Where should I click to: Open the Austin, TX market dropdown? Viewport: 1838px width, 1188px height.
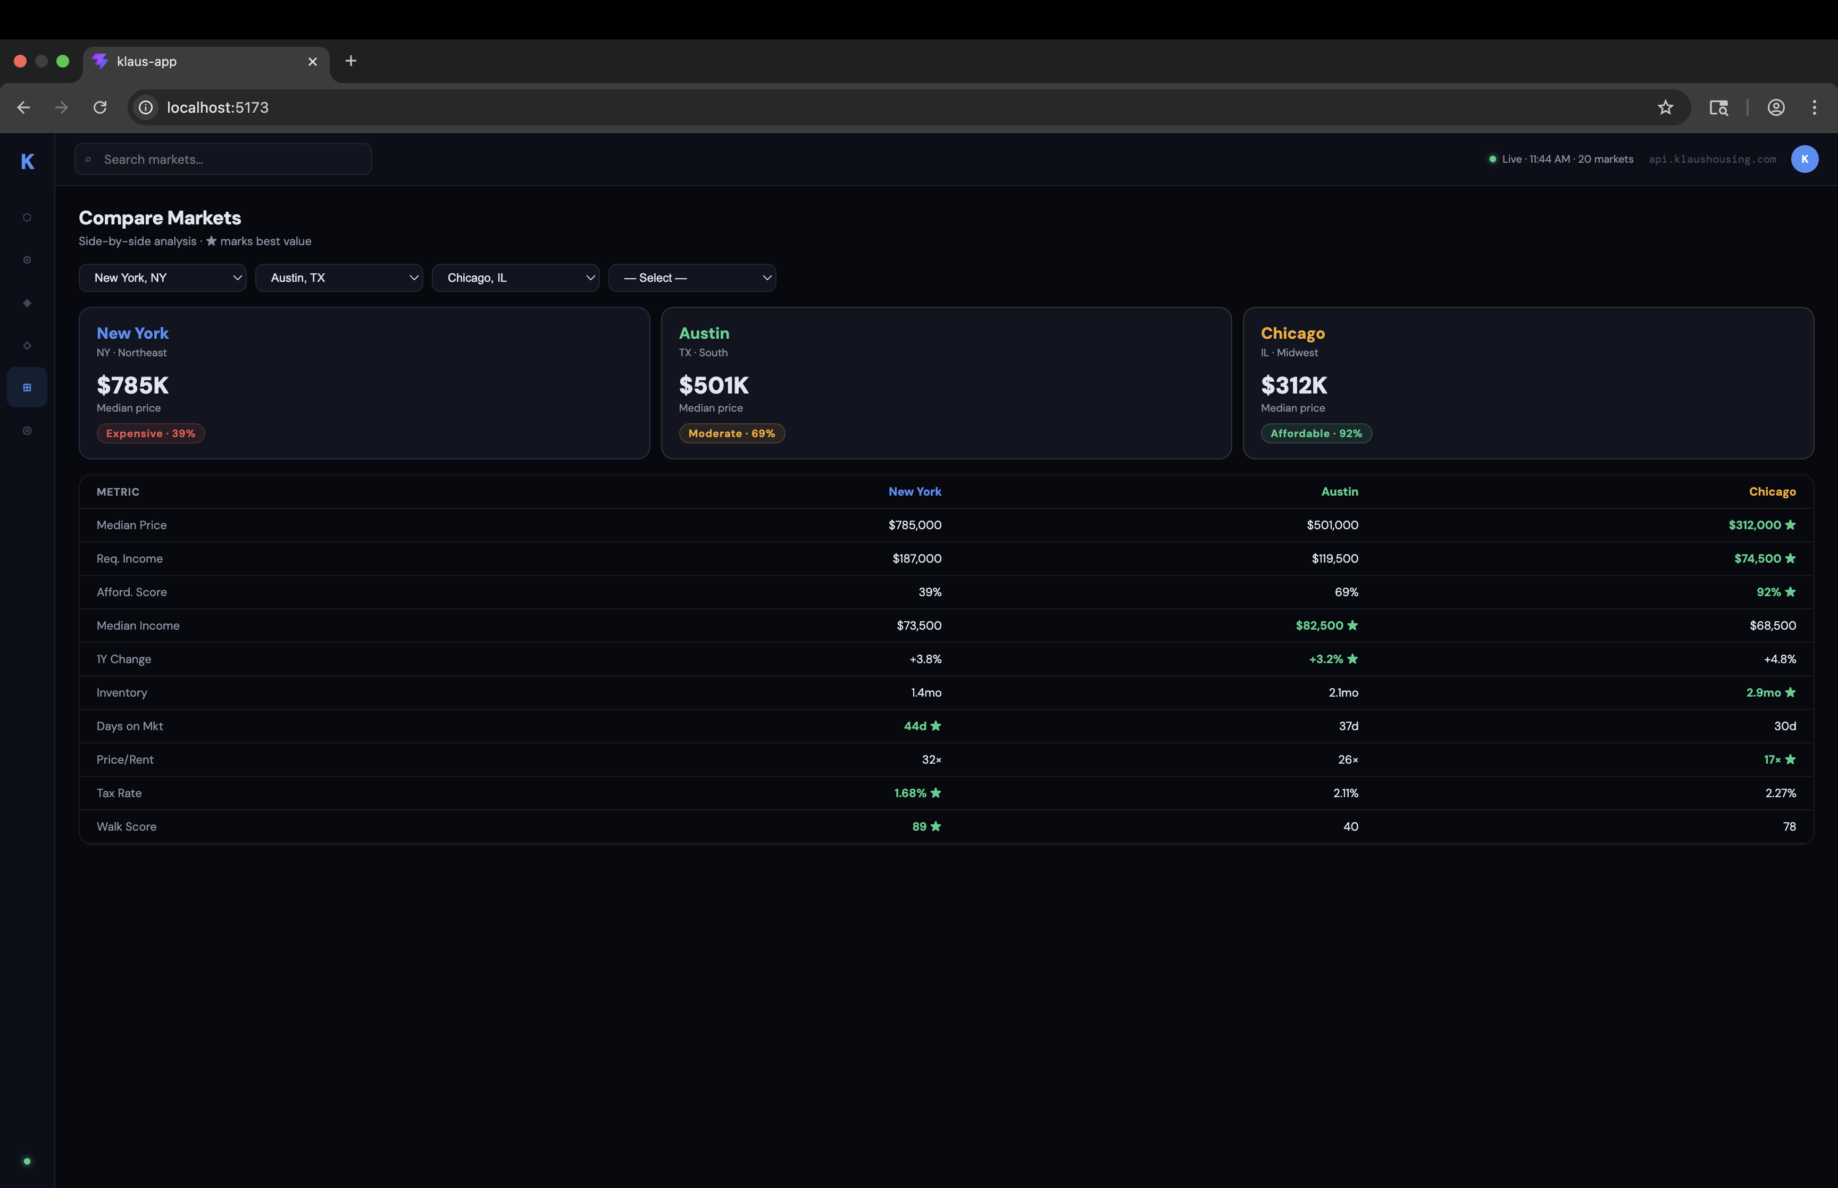(339, 278)
